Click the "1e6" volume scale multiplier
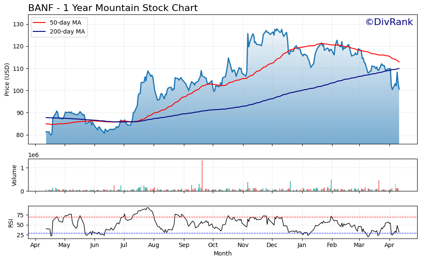 pyautogui.click(x=34, y=155)
